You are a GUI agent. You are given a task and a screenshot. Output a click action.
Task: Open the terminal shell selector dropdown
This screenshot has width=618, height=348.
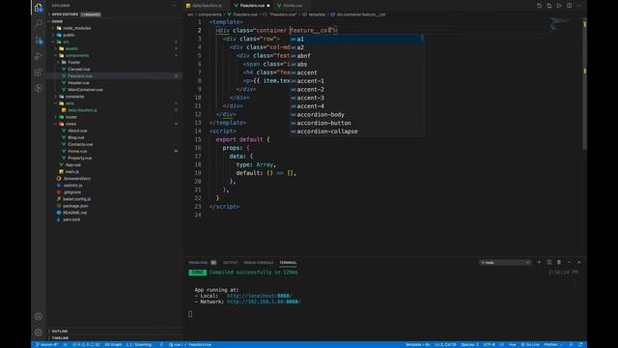[505, 262]
